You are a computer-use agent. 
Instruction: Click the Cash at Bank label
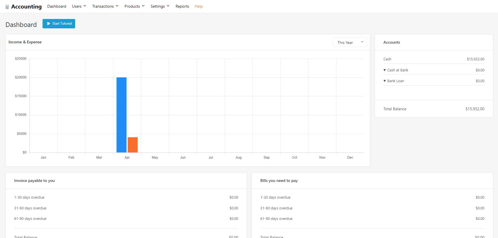tap(398, 70)
